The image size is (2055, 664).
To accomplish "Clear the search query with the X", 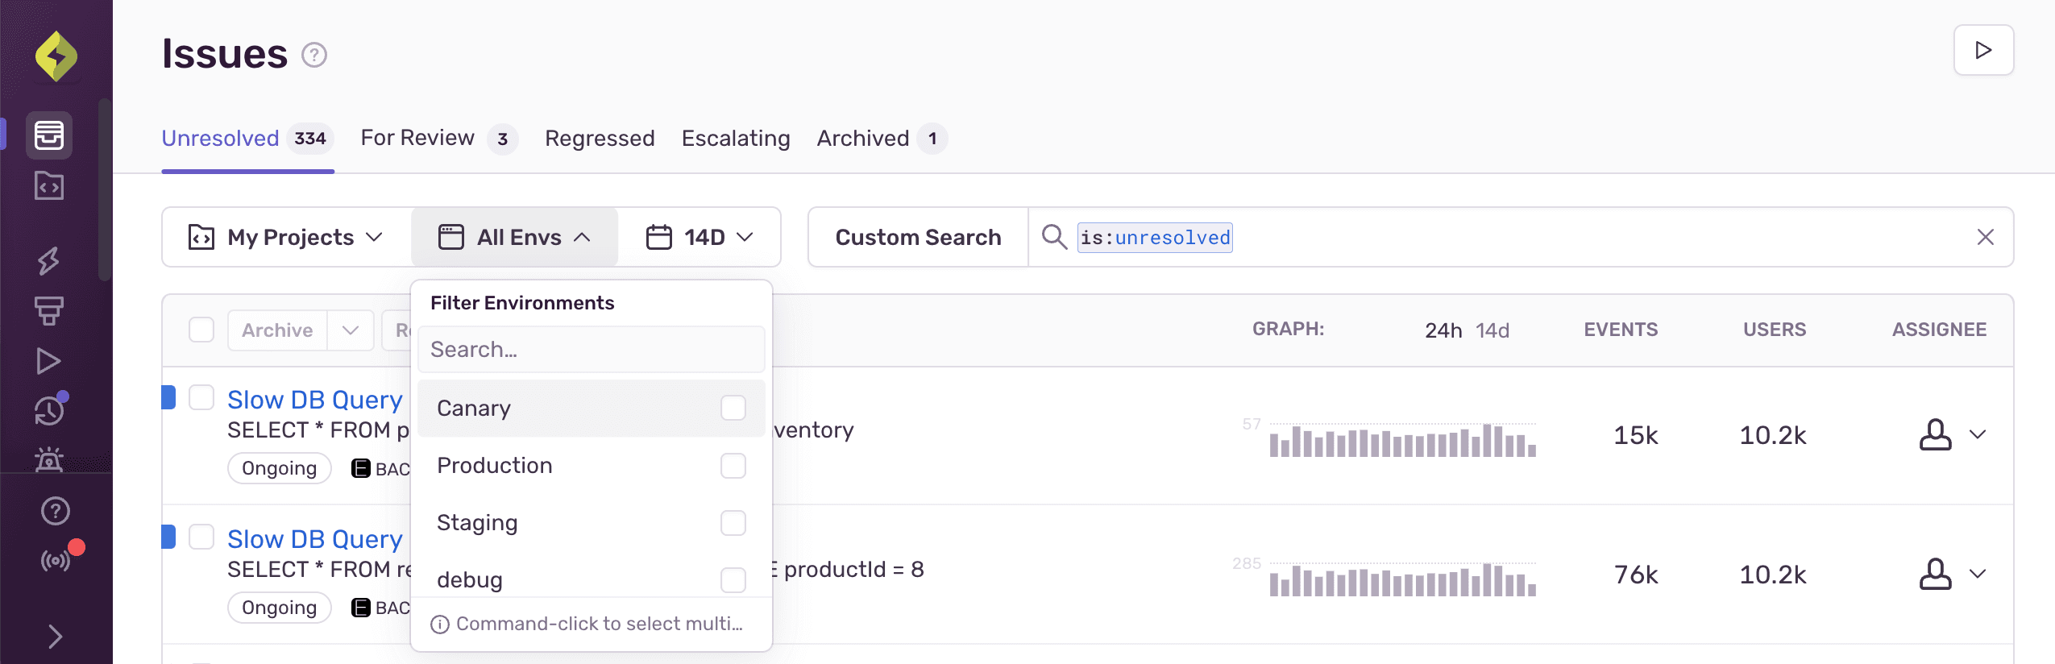I will pos(1985,238).
